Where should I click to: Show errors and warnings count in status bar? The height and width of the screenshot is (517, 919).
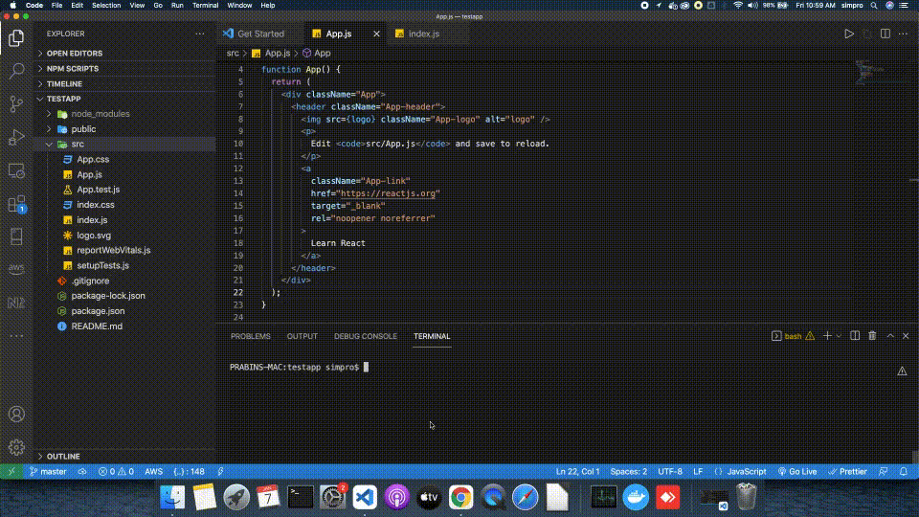[x=116, y=471]
